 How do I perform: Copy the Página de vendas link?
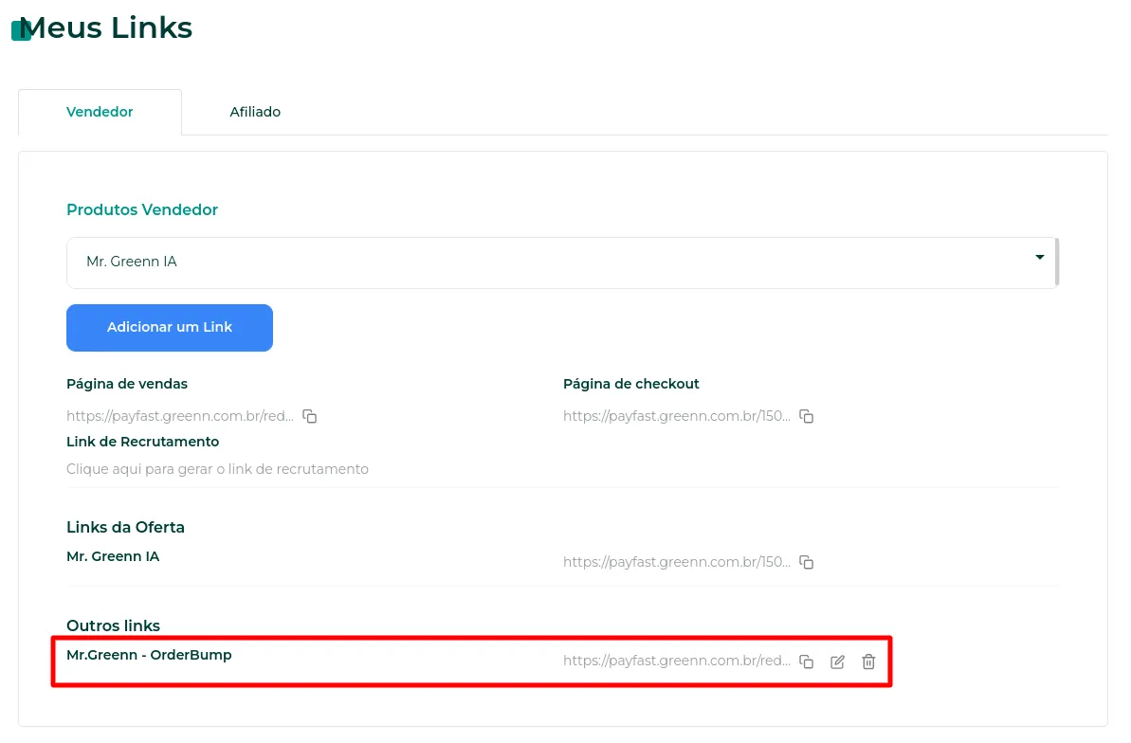(x=309, y=416)
